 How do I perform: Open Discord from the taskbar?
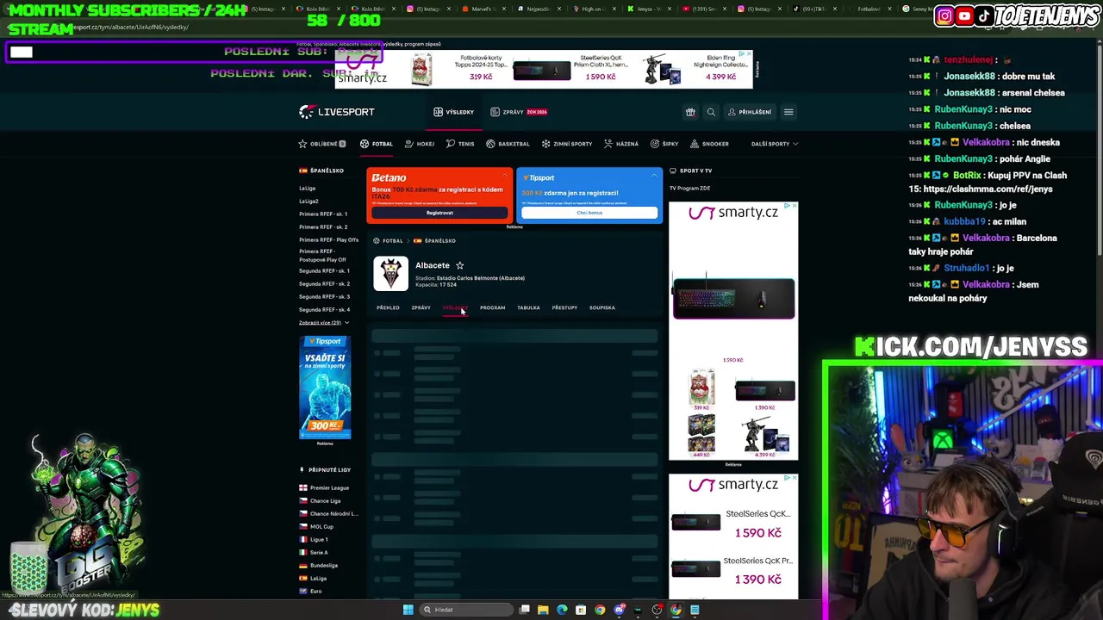(x=619, y=610)
